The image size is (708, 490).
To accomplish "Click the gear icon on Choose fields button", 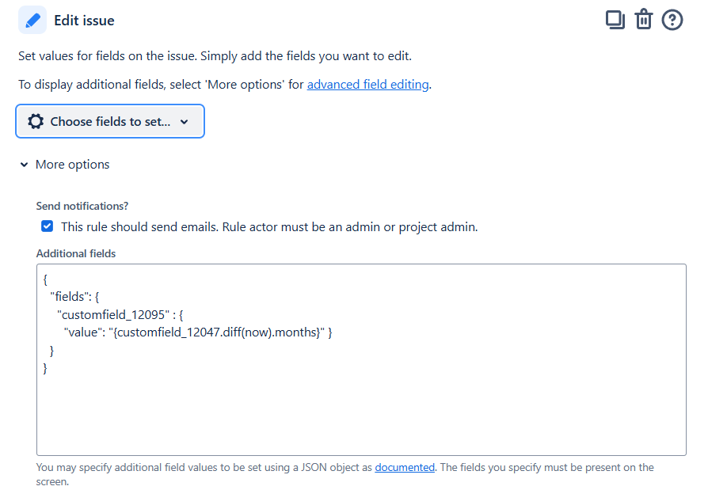I will pos(36,121).
